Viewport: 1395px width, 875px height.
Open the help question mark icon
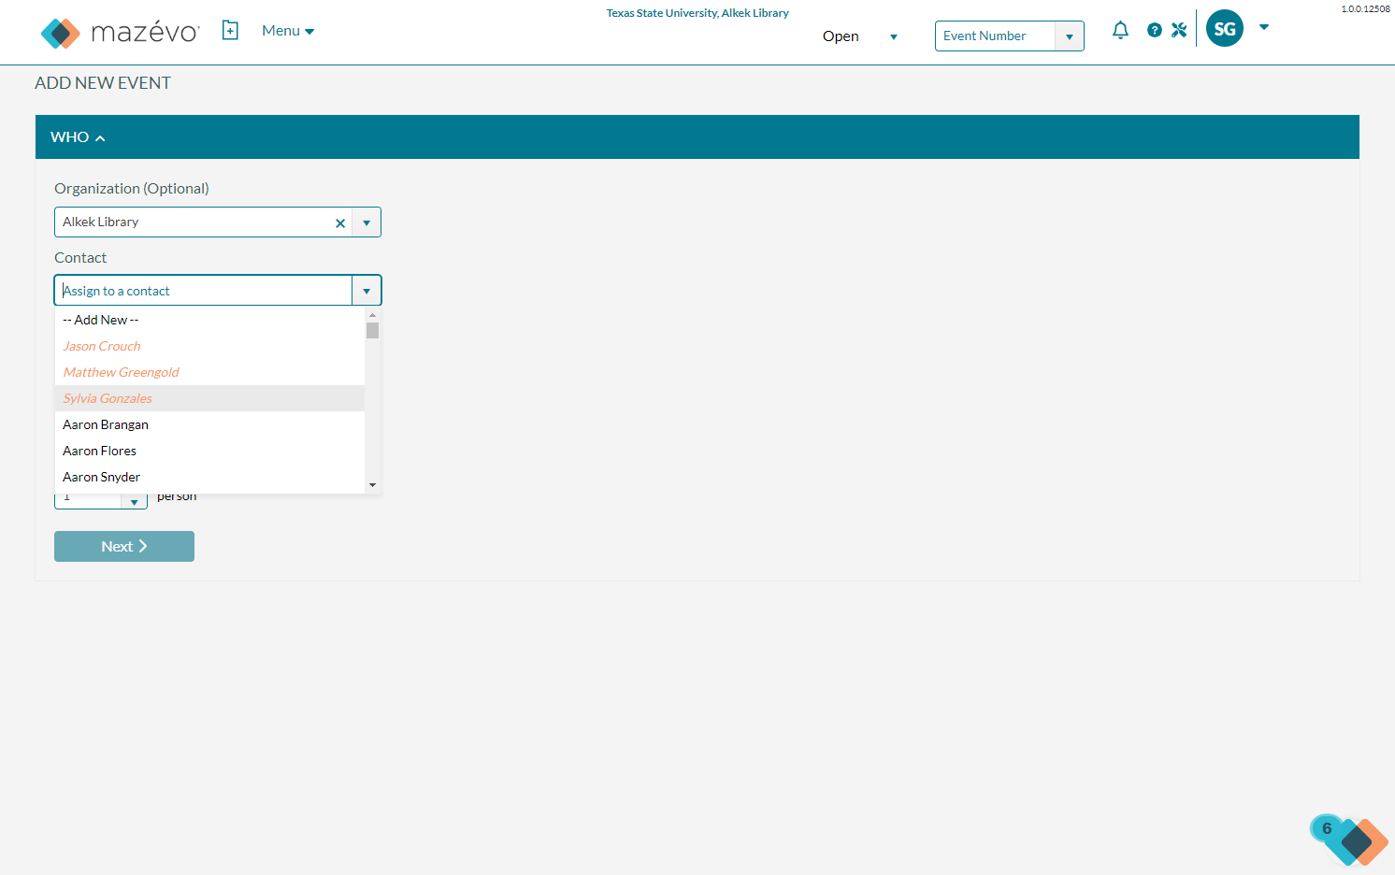[x=1155, y=30]
